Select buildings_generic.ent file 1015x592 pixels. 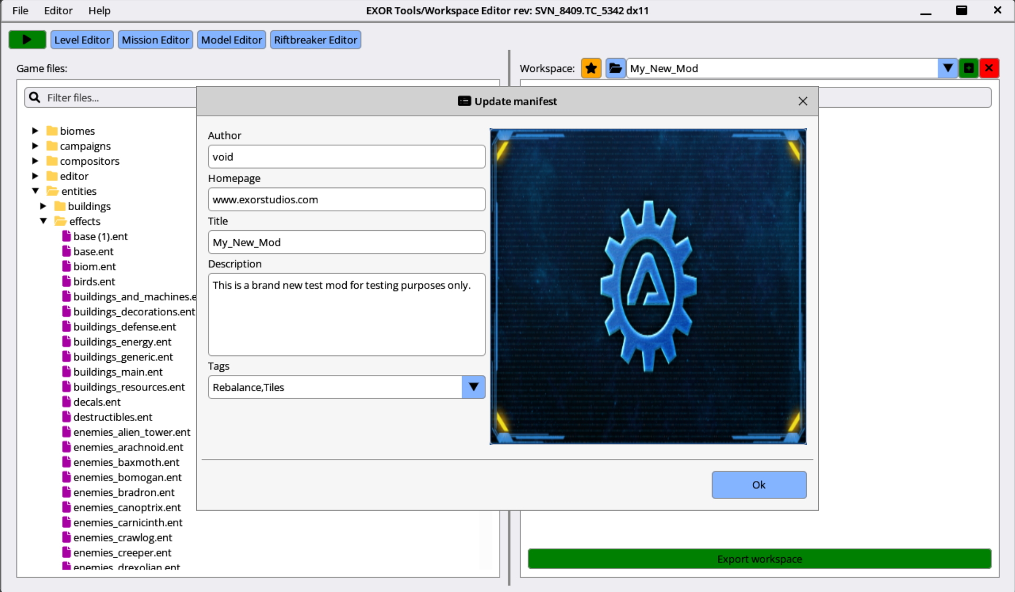coord(123,357)
